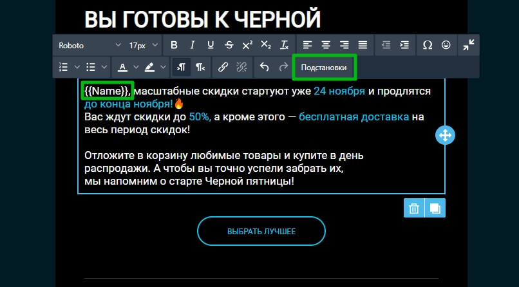Center align the text
The width and height of the screenshot is (519, 287).
coord(326,45)
